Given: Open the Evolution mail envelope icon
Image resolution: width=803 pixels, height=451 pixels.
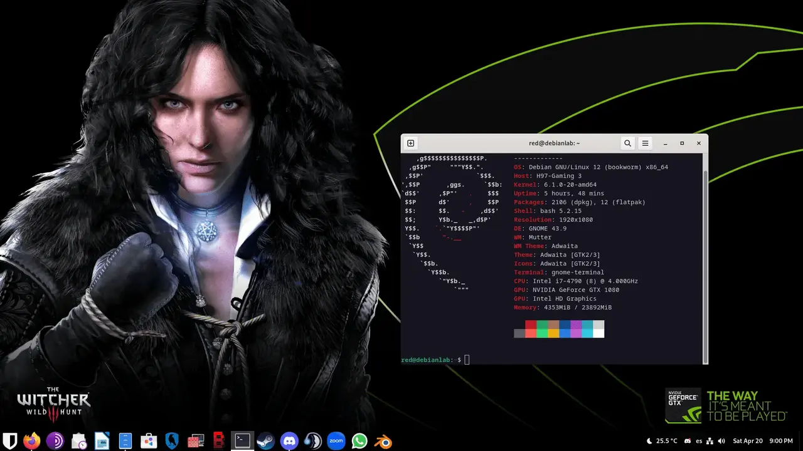Looking at the screenshot, I should click(78, 441).
